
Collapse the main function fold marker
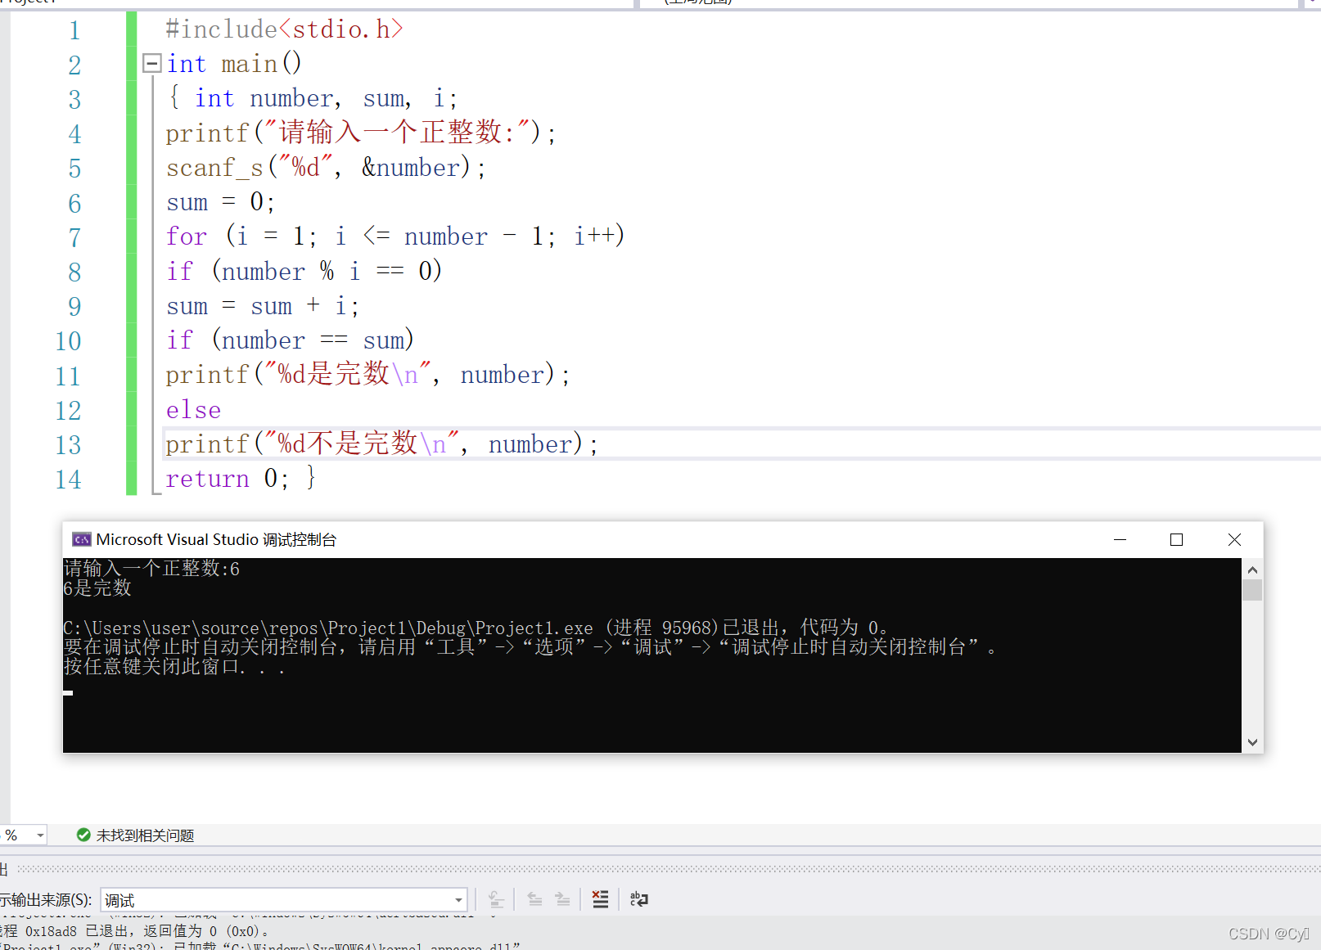151,63
